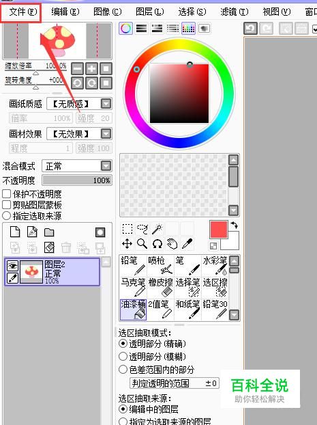Open the 滤镜(T) menu

click(x=235, y=12)
